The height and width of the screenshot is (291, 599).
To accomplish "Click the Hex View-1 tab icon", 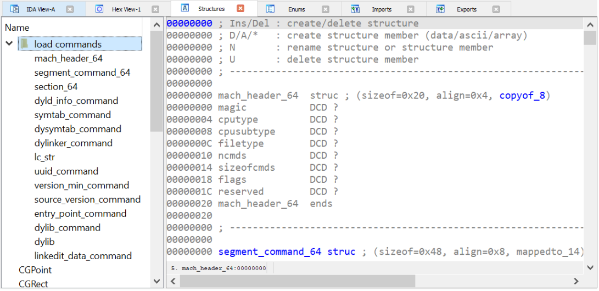I will point(99,9).
